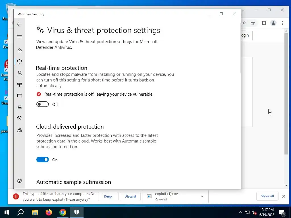Select Virus & threat protection shield icon
This screenshot has height=218, width=291.
click(20, 62)
